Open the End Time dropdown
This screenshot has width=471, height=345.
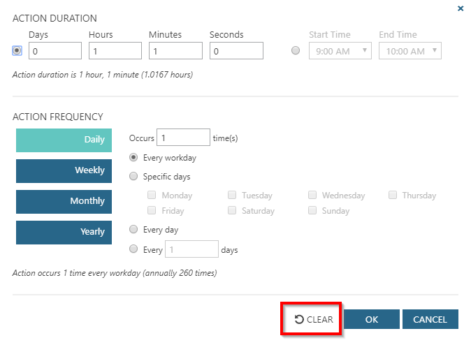click(x=410, y=50)
